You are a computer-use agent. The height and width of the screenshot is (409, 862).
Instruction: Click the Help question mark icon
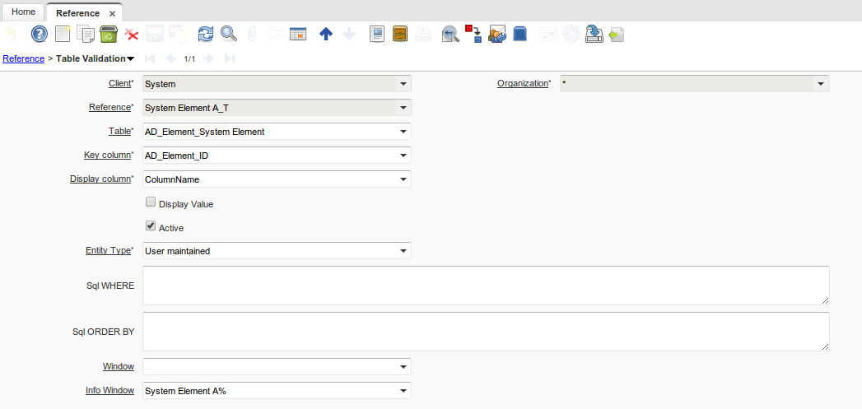click(x=39, y=34)
